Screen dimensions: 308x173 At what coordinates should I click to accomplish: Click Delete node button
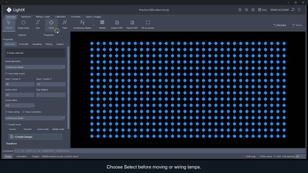[58, 129]
